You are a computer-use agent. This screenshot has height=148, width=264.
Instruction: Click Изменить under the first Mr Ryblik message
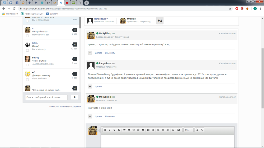(110, 53)
